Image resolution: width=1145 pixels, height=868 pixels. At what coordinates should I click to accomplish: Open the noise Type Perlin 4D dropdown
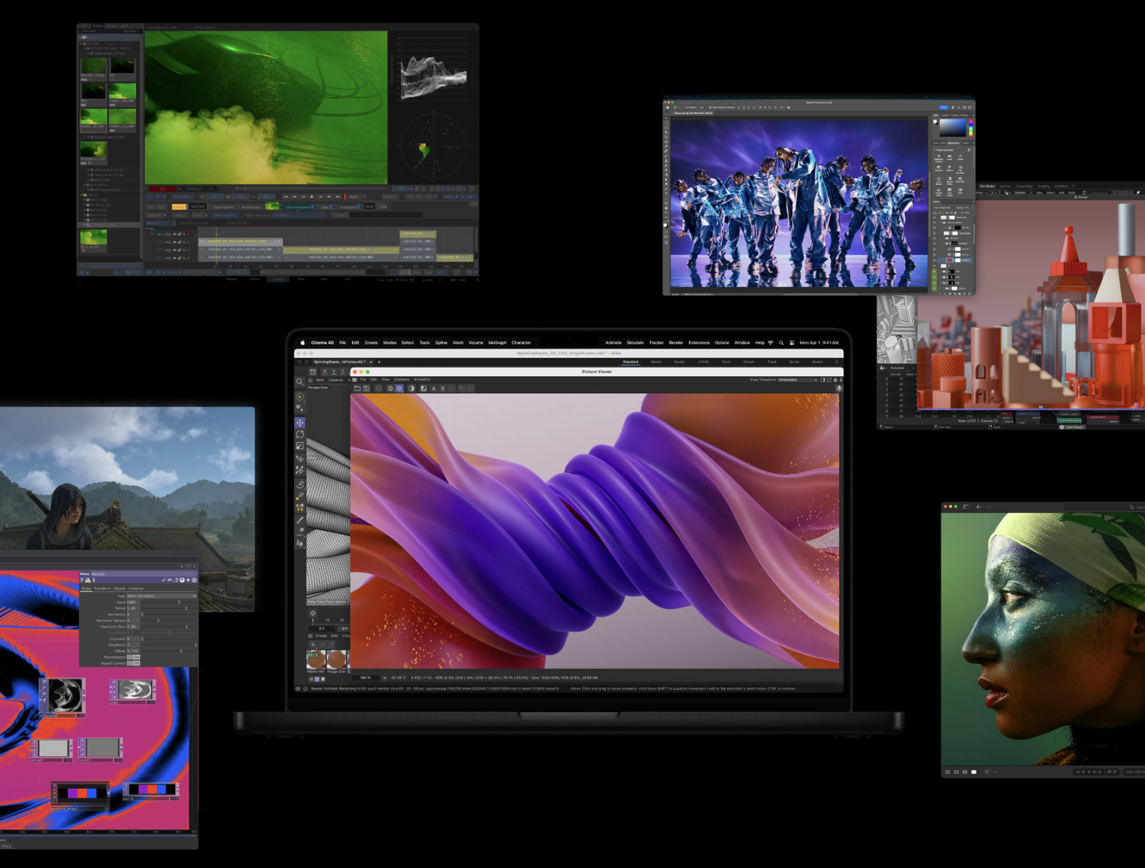click(x=161, y=596)
